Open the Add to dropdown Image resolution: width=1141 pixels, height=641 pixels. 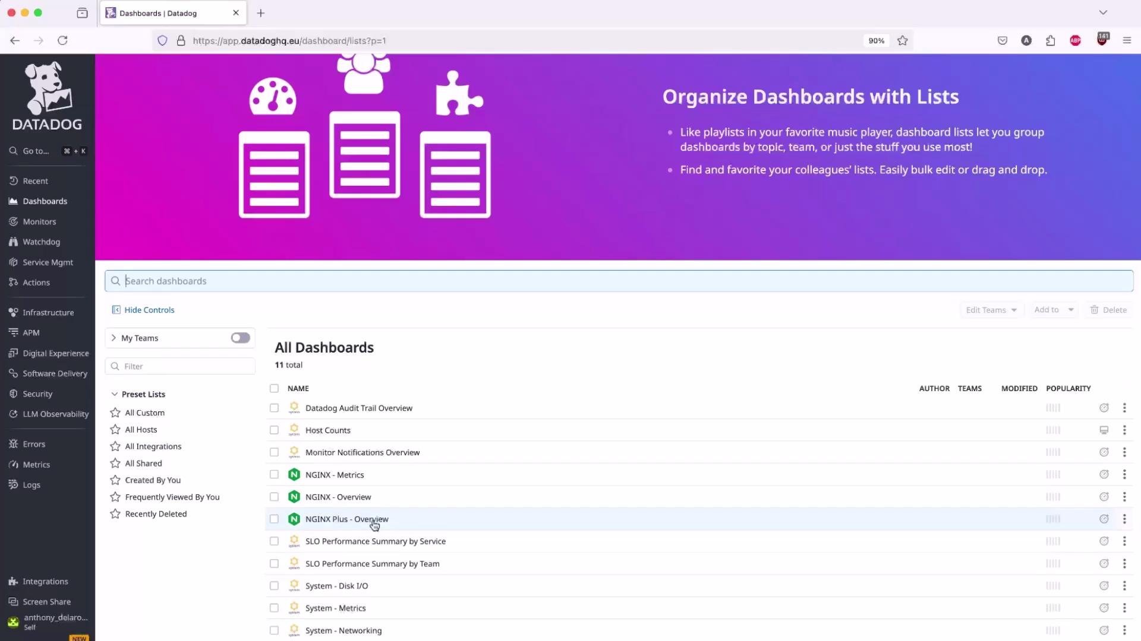click(1053, 310)
